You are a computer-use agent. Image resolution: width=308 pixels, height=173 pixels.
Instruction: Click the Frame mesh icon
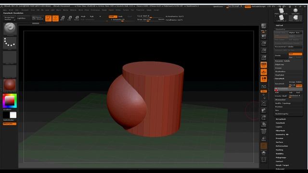(x=264, y=103)
